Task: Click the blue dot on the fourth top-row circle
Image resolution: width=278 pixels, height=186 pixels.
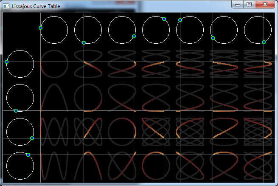Action: [x=164, y=19]
